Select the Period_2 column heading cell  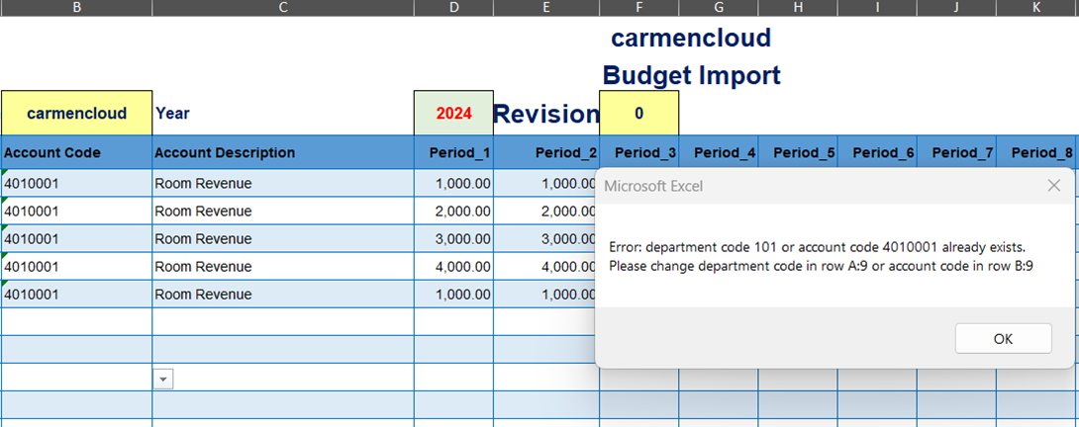click(546, 152)
